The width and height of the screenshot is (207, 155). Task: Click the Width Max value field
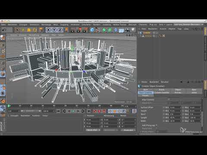pyautogui.click(x=195, y=121)
